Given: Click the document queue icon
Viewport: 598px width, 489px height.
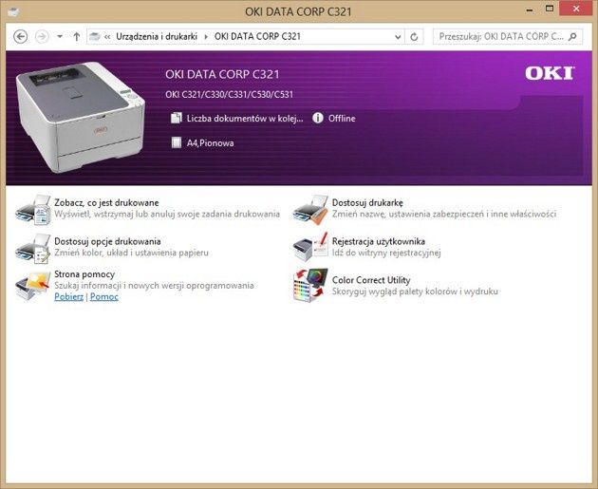Looking at the screenshot, I should tap(177, 118).
